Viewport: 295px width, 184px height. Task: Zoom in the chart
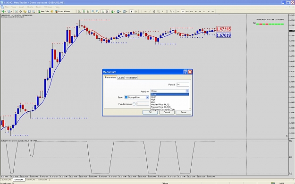tap(93, 11)
